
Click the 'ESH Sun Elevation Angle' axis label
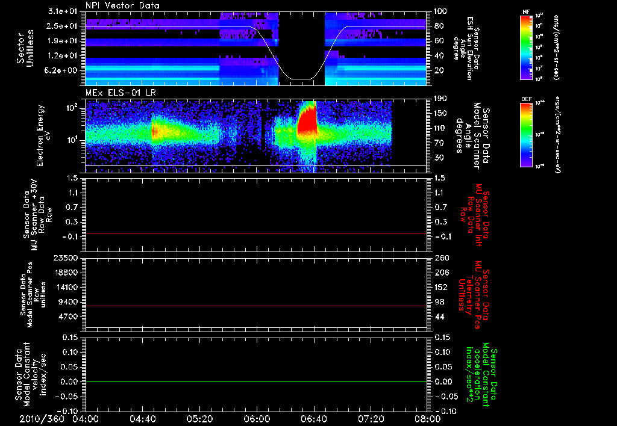pos(466,48)
